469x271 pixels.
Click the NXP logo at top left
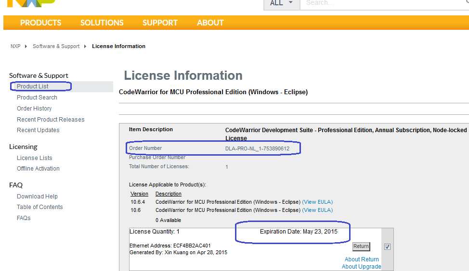[31, 3]
